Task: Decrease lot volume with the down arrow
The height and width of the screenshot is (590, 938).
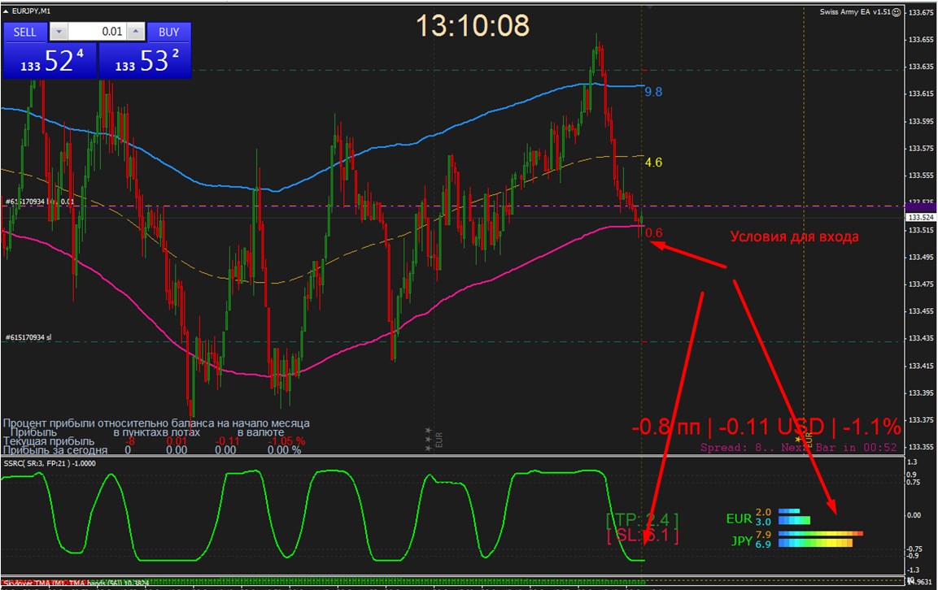Action: (x=59, y=32)
